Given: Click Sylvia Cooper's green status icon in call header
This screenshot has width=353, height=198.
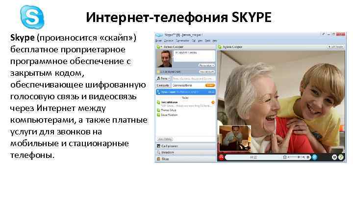Looking at the screenshot, I should (220, 47).
